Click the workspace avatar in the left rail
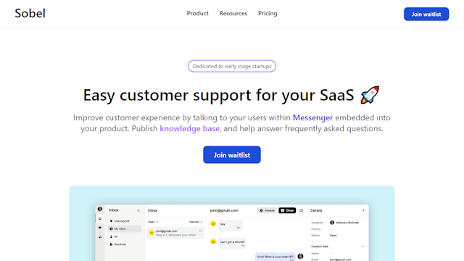The height and width of the screenshot is (261, 464). click(100, 209)
